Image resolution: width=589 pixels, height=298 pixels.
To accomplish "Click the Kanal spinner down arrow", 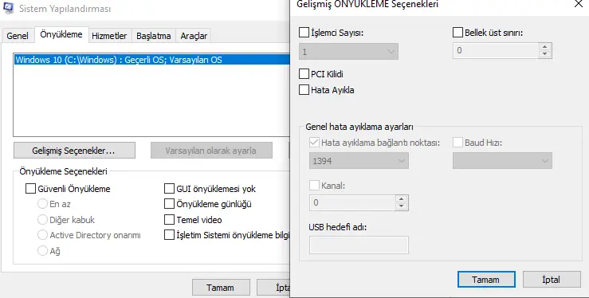I will [x=401, y=206].
